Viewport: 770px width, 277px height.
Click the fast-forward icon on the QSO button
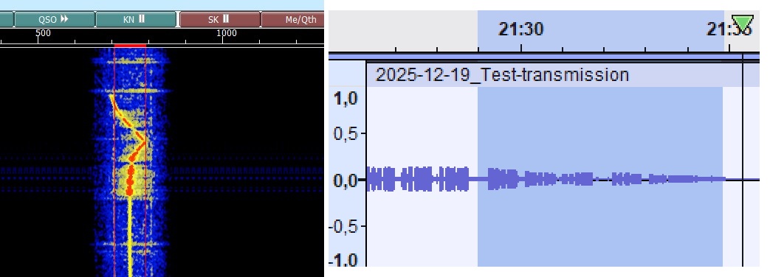[x=64, y=20]
